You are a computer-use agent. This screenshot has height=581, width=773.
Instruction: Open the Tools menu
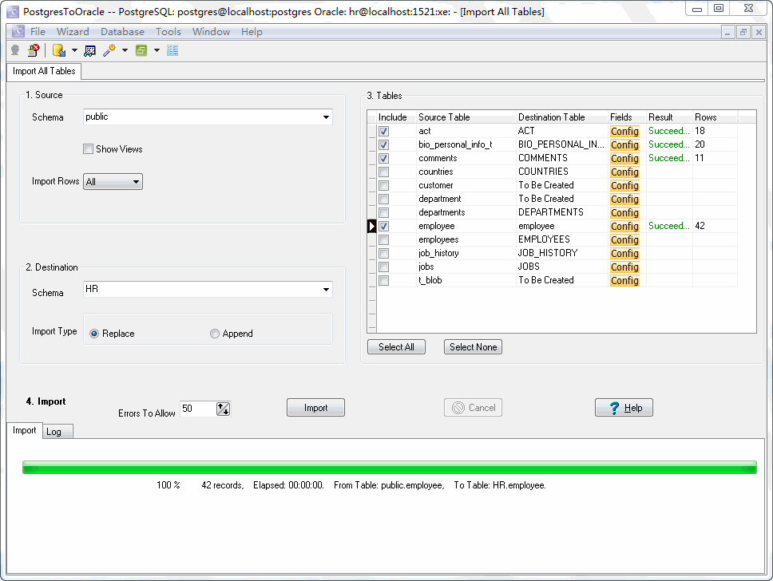point(168,32)
